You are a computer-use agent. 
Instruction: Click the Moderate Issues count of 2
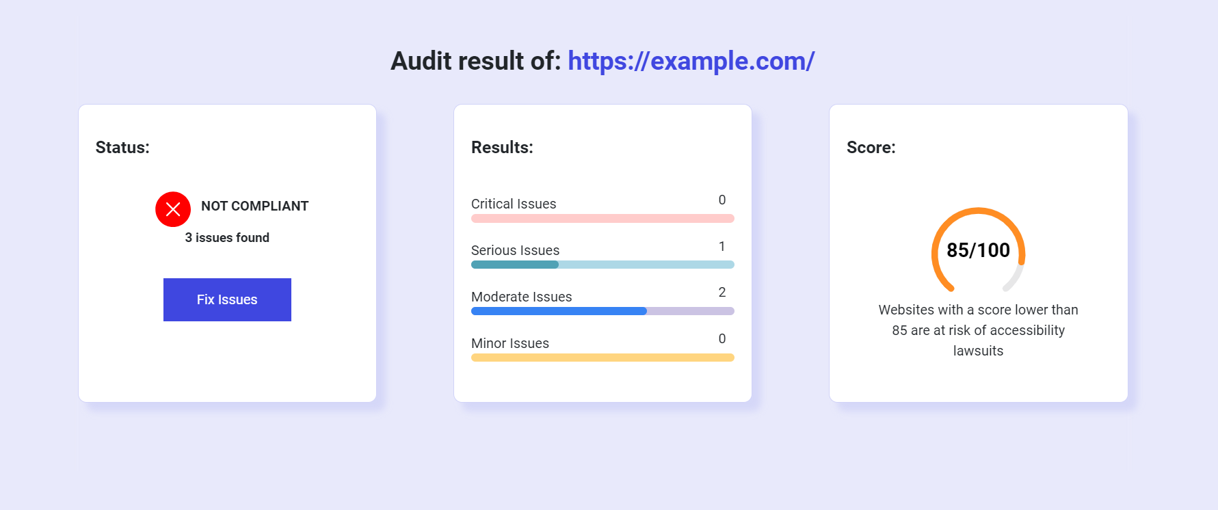coord(722,292)
